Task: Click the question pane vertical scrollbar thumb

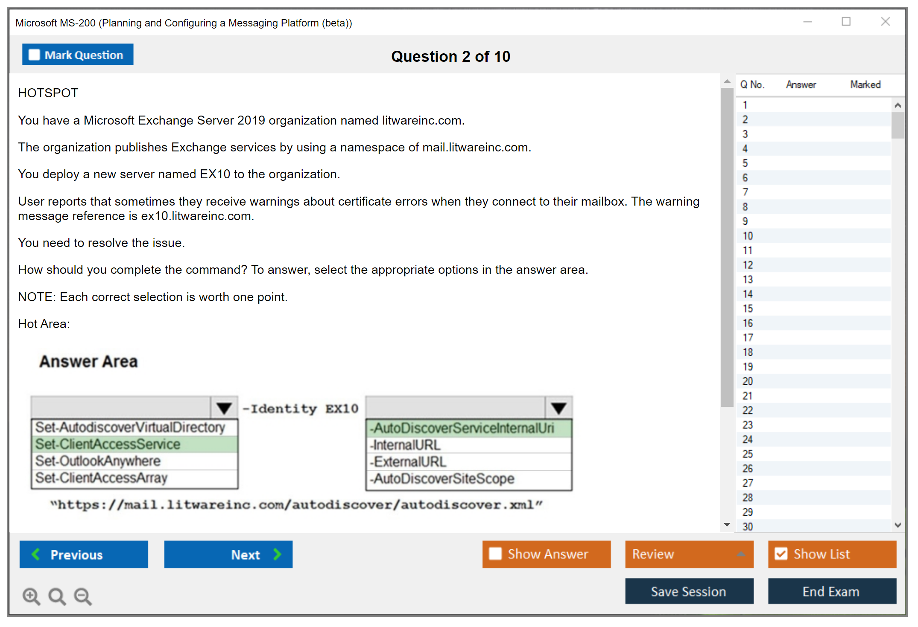Action: click(x=727, y=247)
